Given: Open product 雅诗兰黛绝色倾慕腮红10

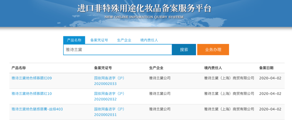Looking at the screenshot, I should tap(32, 94).
